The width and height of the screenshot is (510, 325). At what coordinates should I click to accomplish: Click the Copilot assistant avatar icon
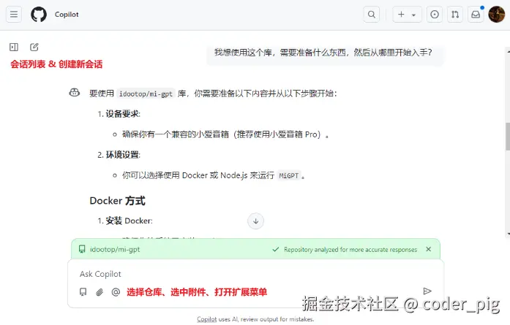(x=75, y=93)
